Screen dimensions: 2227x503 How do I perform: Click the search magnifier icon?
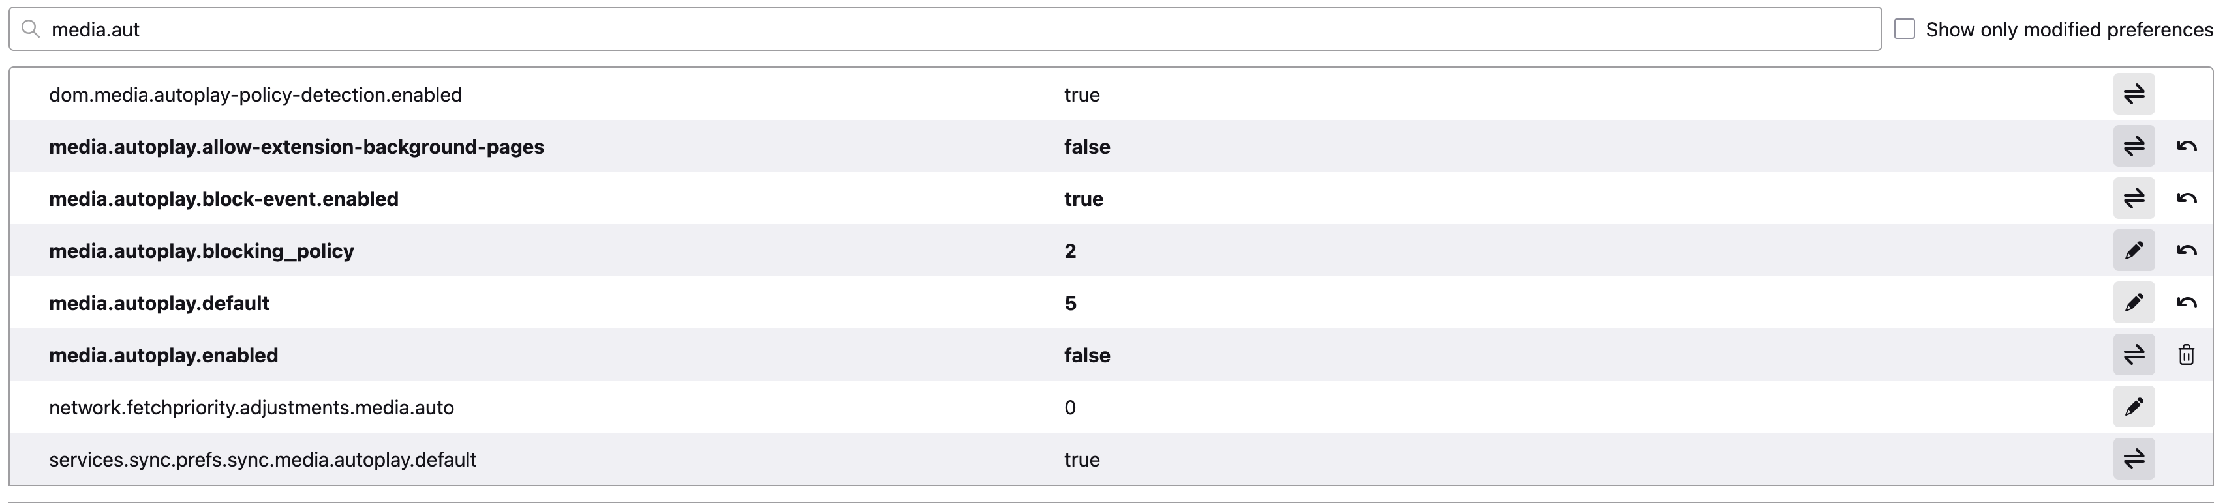[x=30, y=29]
